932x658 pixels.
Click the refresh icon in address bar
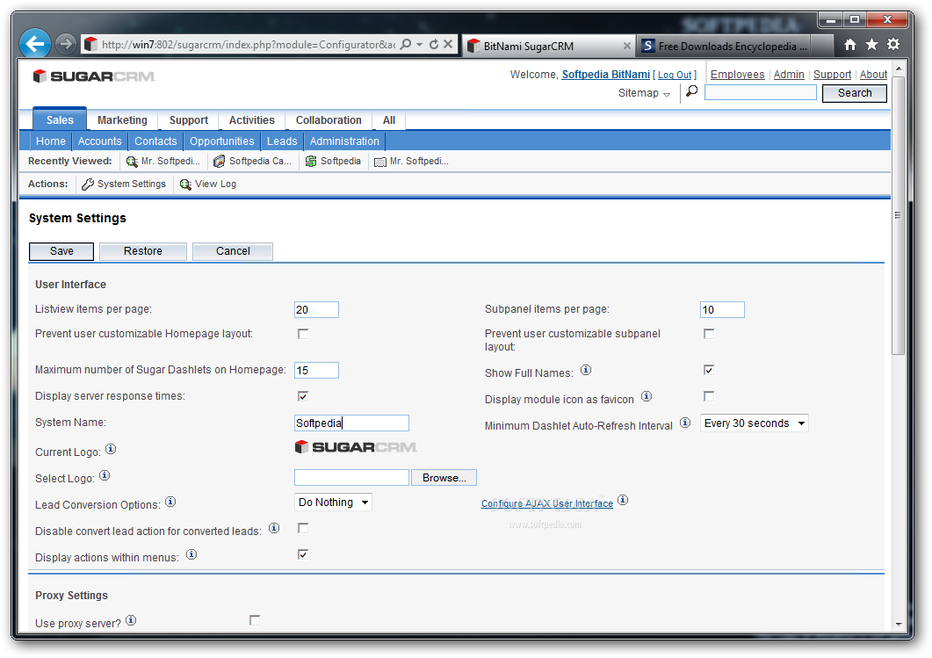(434, 44)
